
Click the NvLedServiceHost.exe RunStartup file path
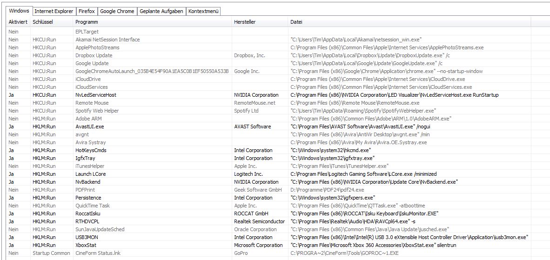(x=395, y=95)
